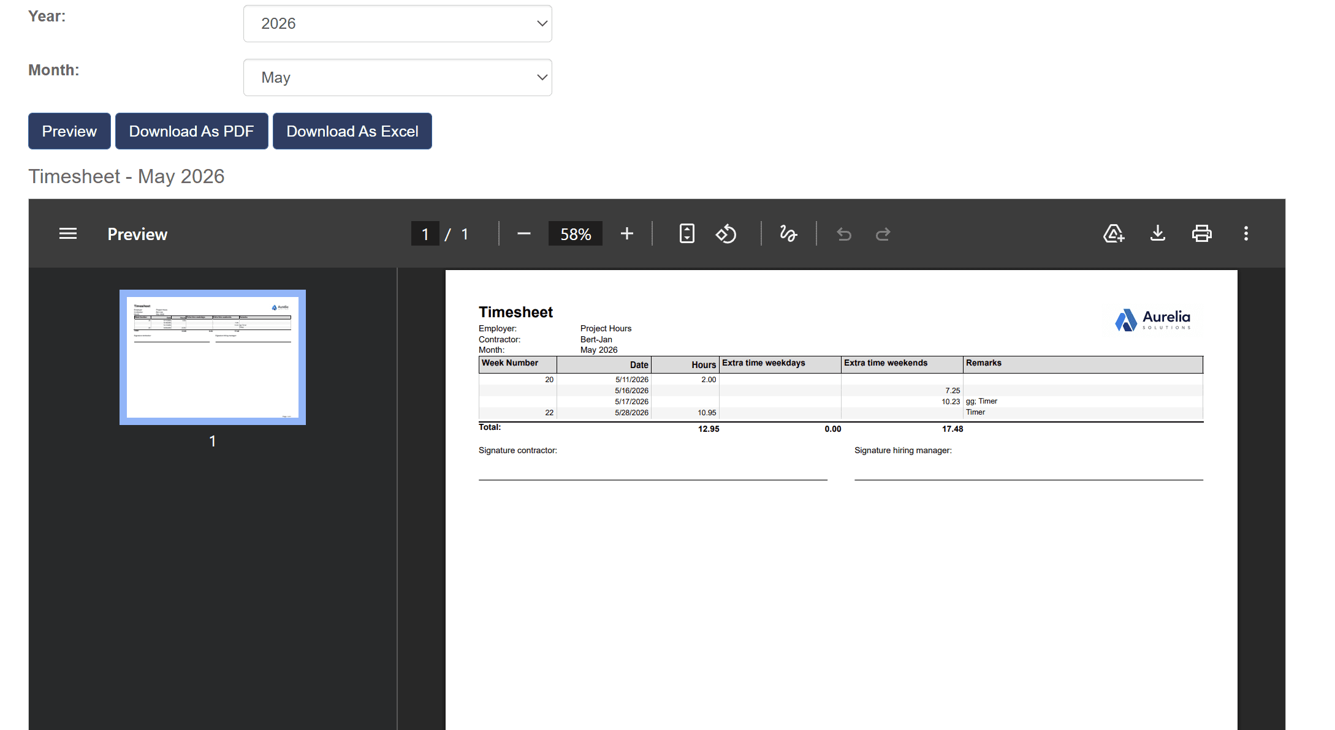Screen dimensions: 1335x730
Task: Click the 'Timesheet - May 2026' heading
Action: pyautogui.click(x=126, y=176)
